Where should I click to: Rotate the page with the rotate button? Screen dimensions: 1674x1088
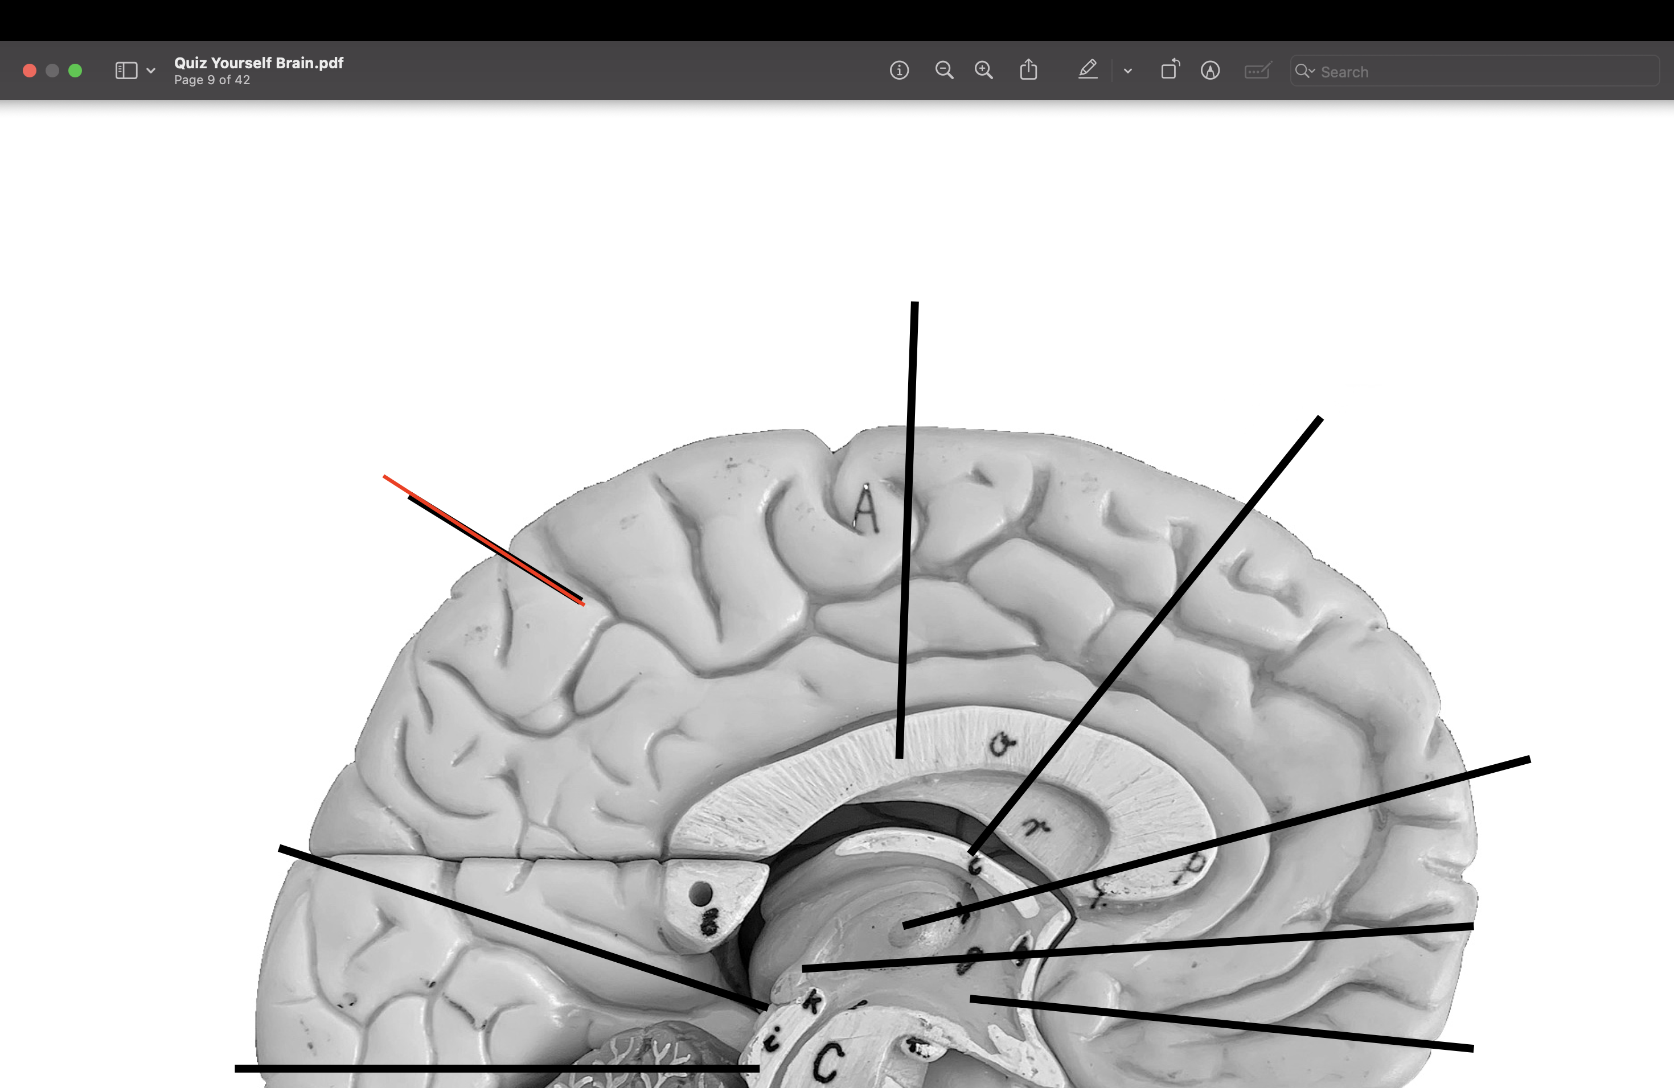(1170, 69)
